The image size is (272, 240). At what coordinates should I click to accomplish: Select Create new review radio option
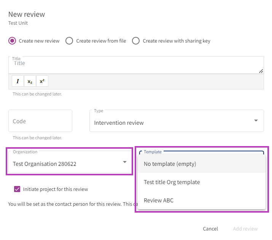click(13, 41)
